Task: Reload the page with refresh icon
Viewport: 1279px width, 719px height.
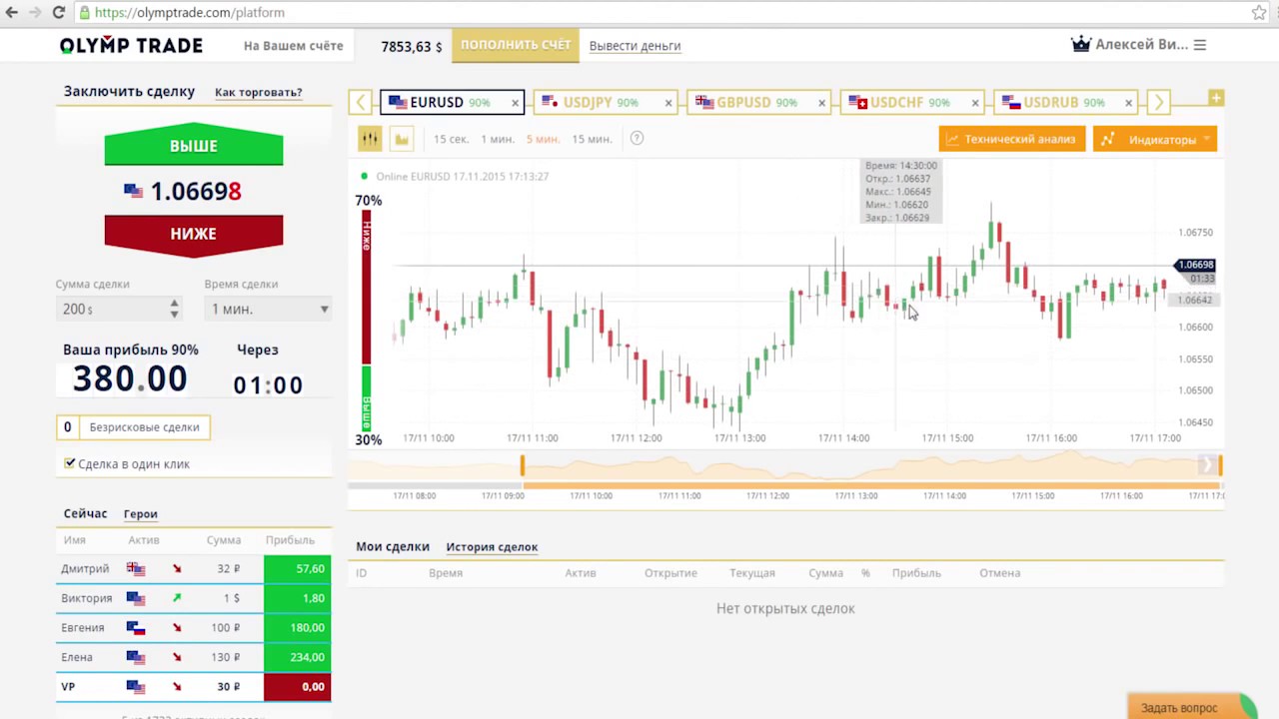Action: [58, 13]
